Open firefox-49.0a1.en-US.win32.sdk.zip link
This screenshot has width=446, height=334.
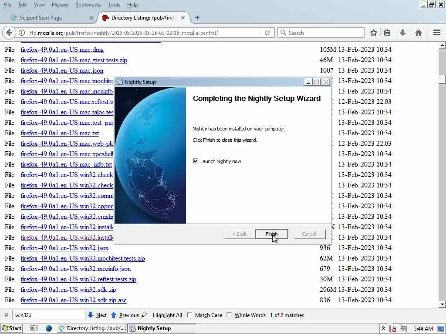point(68,290)
